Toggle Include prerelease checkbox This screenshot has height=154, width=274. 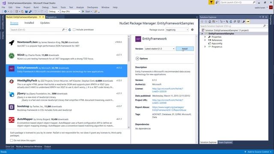point(74,30)
